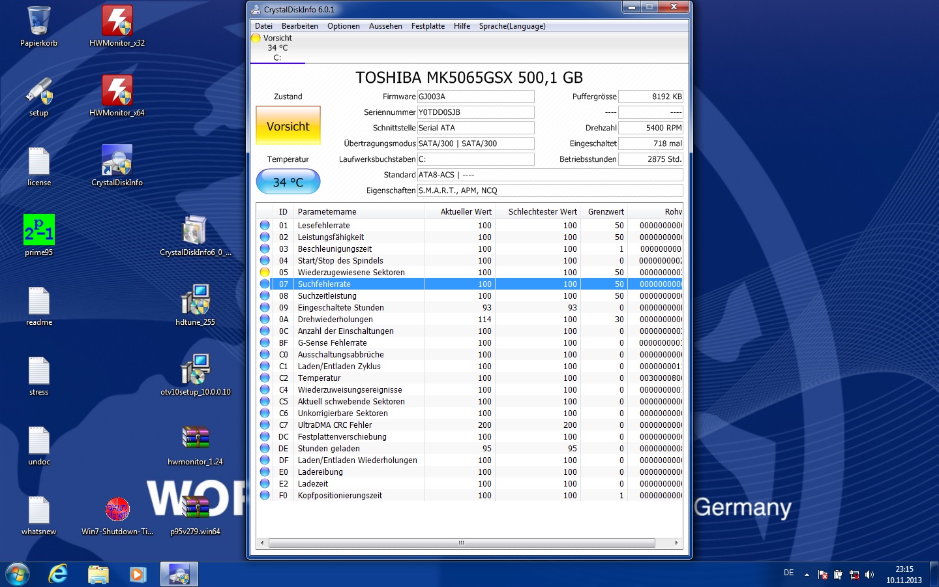Click the Firmware field GJ003A

475,97
